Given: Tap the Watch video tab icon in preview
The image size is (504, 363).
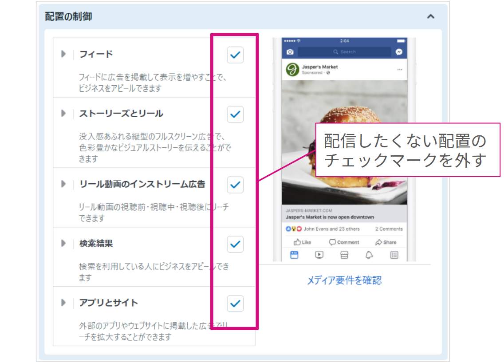Looking at the screenshot, I should pos(319,255).
